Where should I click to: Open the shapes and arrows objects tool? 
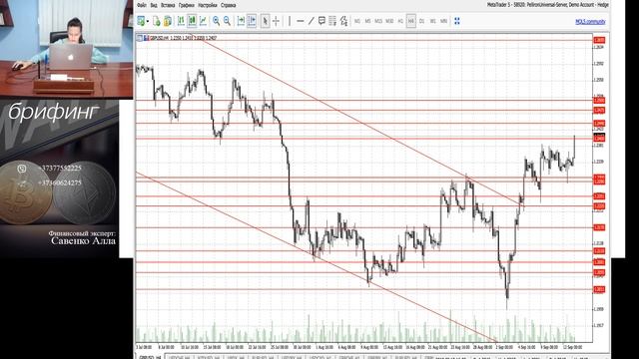[343, 21]
